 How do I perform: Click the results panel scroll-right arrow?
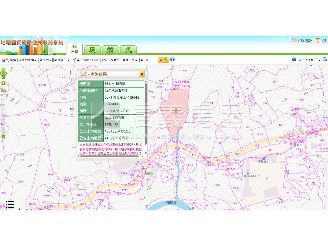point(143,156)
